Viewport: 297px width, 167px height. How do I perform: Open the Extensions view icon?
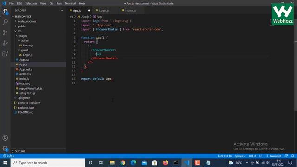coord(5,54)
